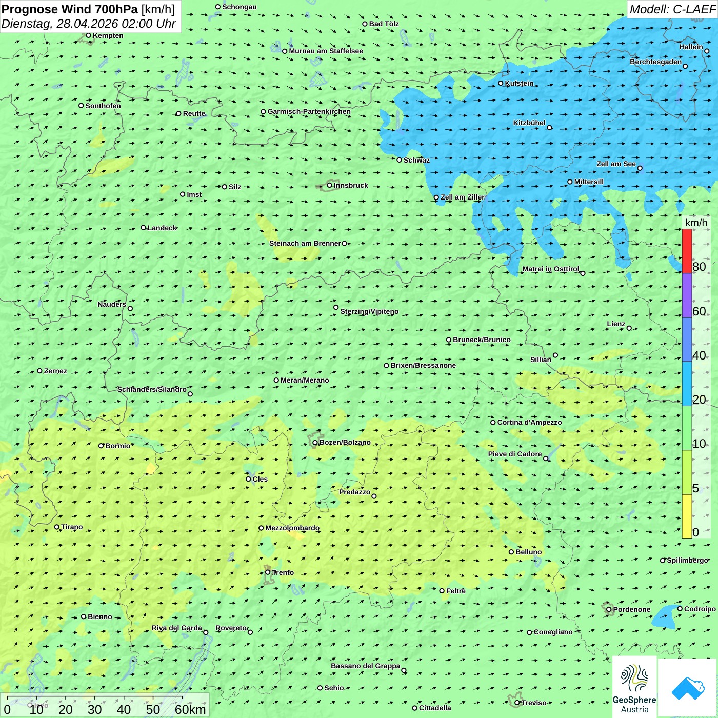Screen dimensions: 718x718
Task: Select the purple legend color band
Action: pyautogui.click(x=687, y=295)
